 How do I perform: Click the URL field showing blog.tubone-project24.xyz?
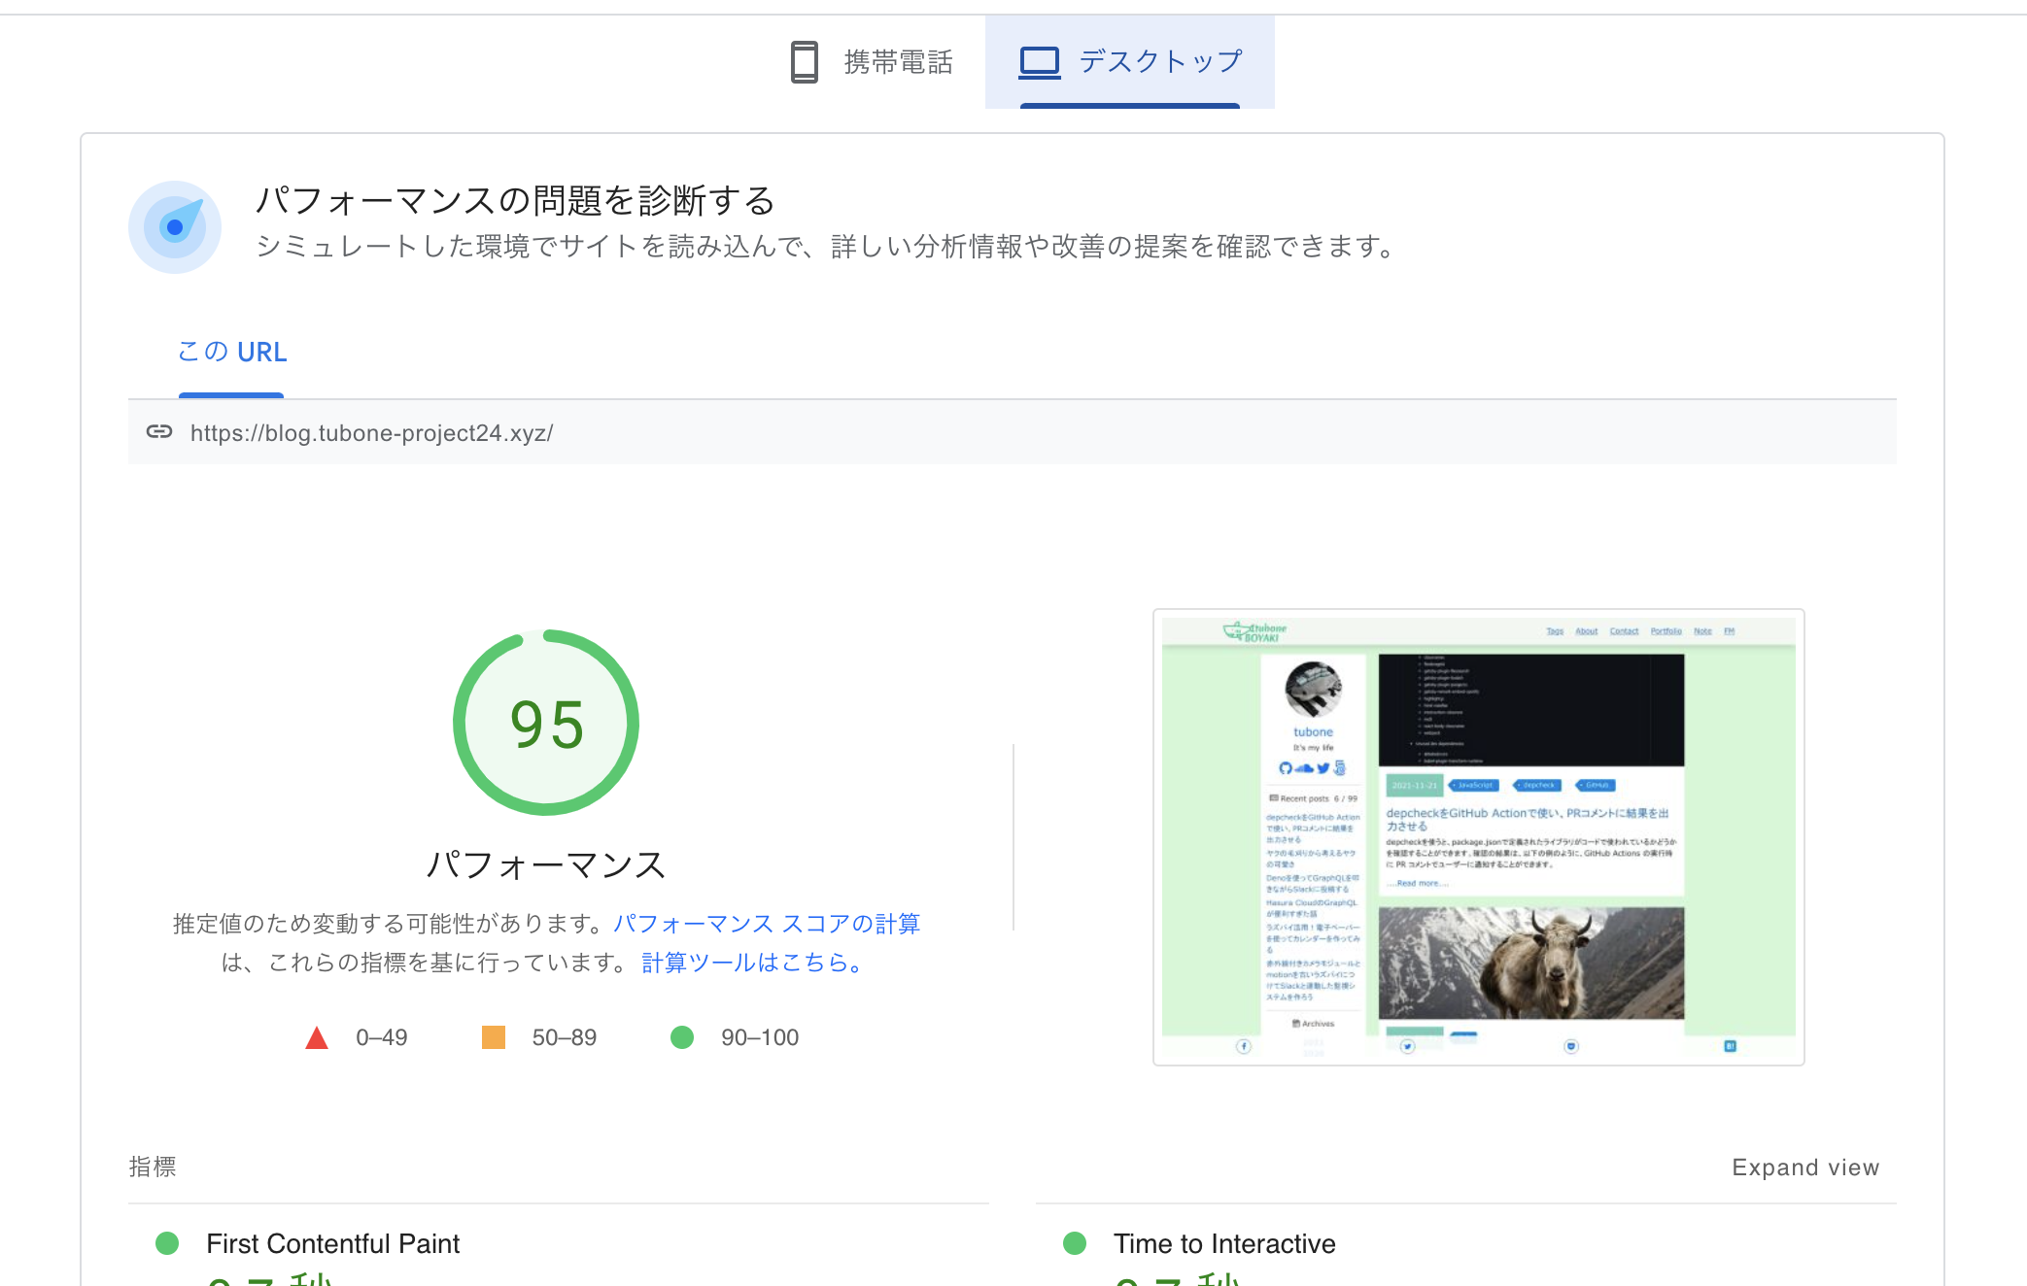pyautogui.click(x=371, y=433)
